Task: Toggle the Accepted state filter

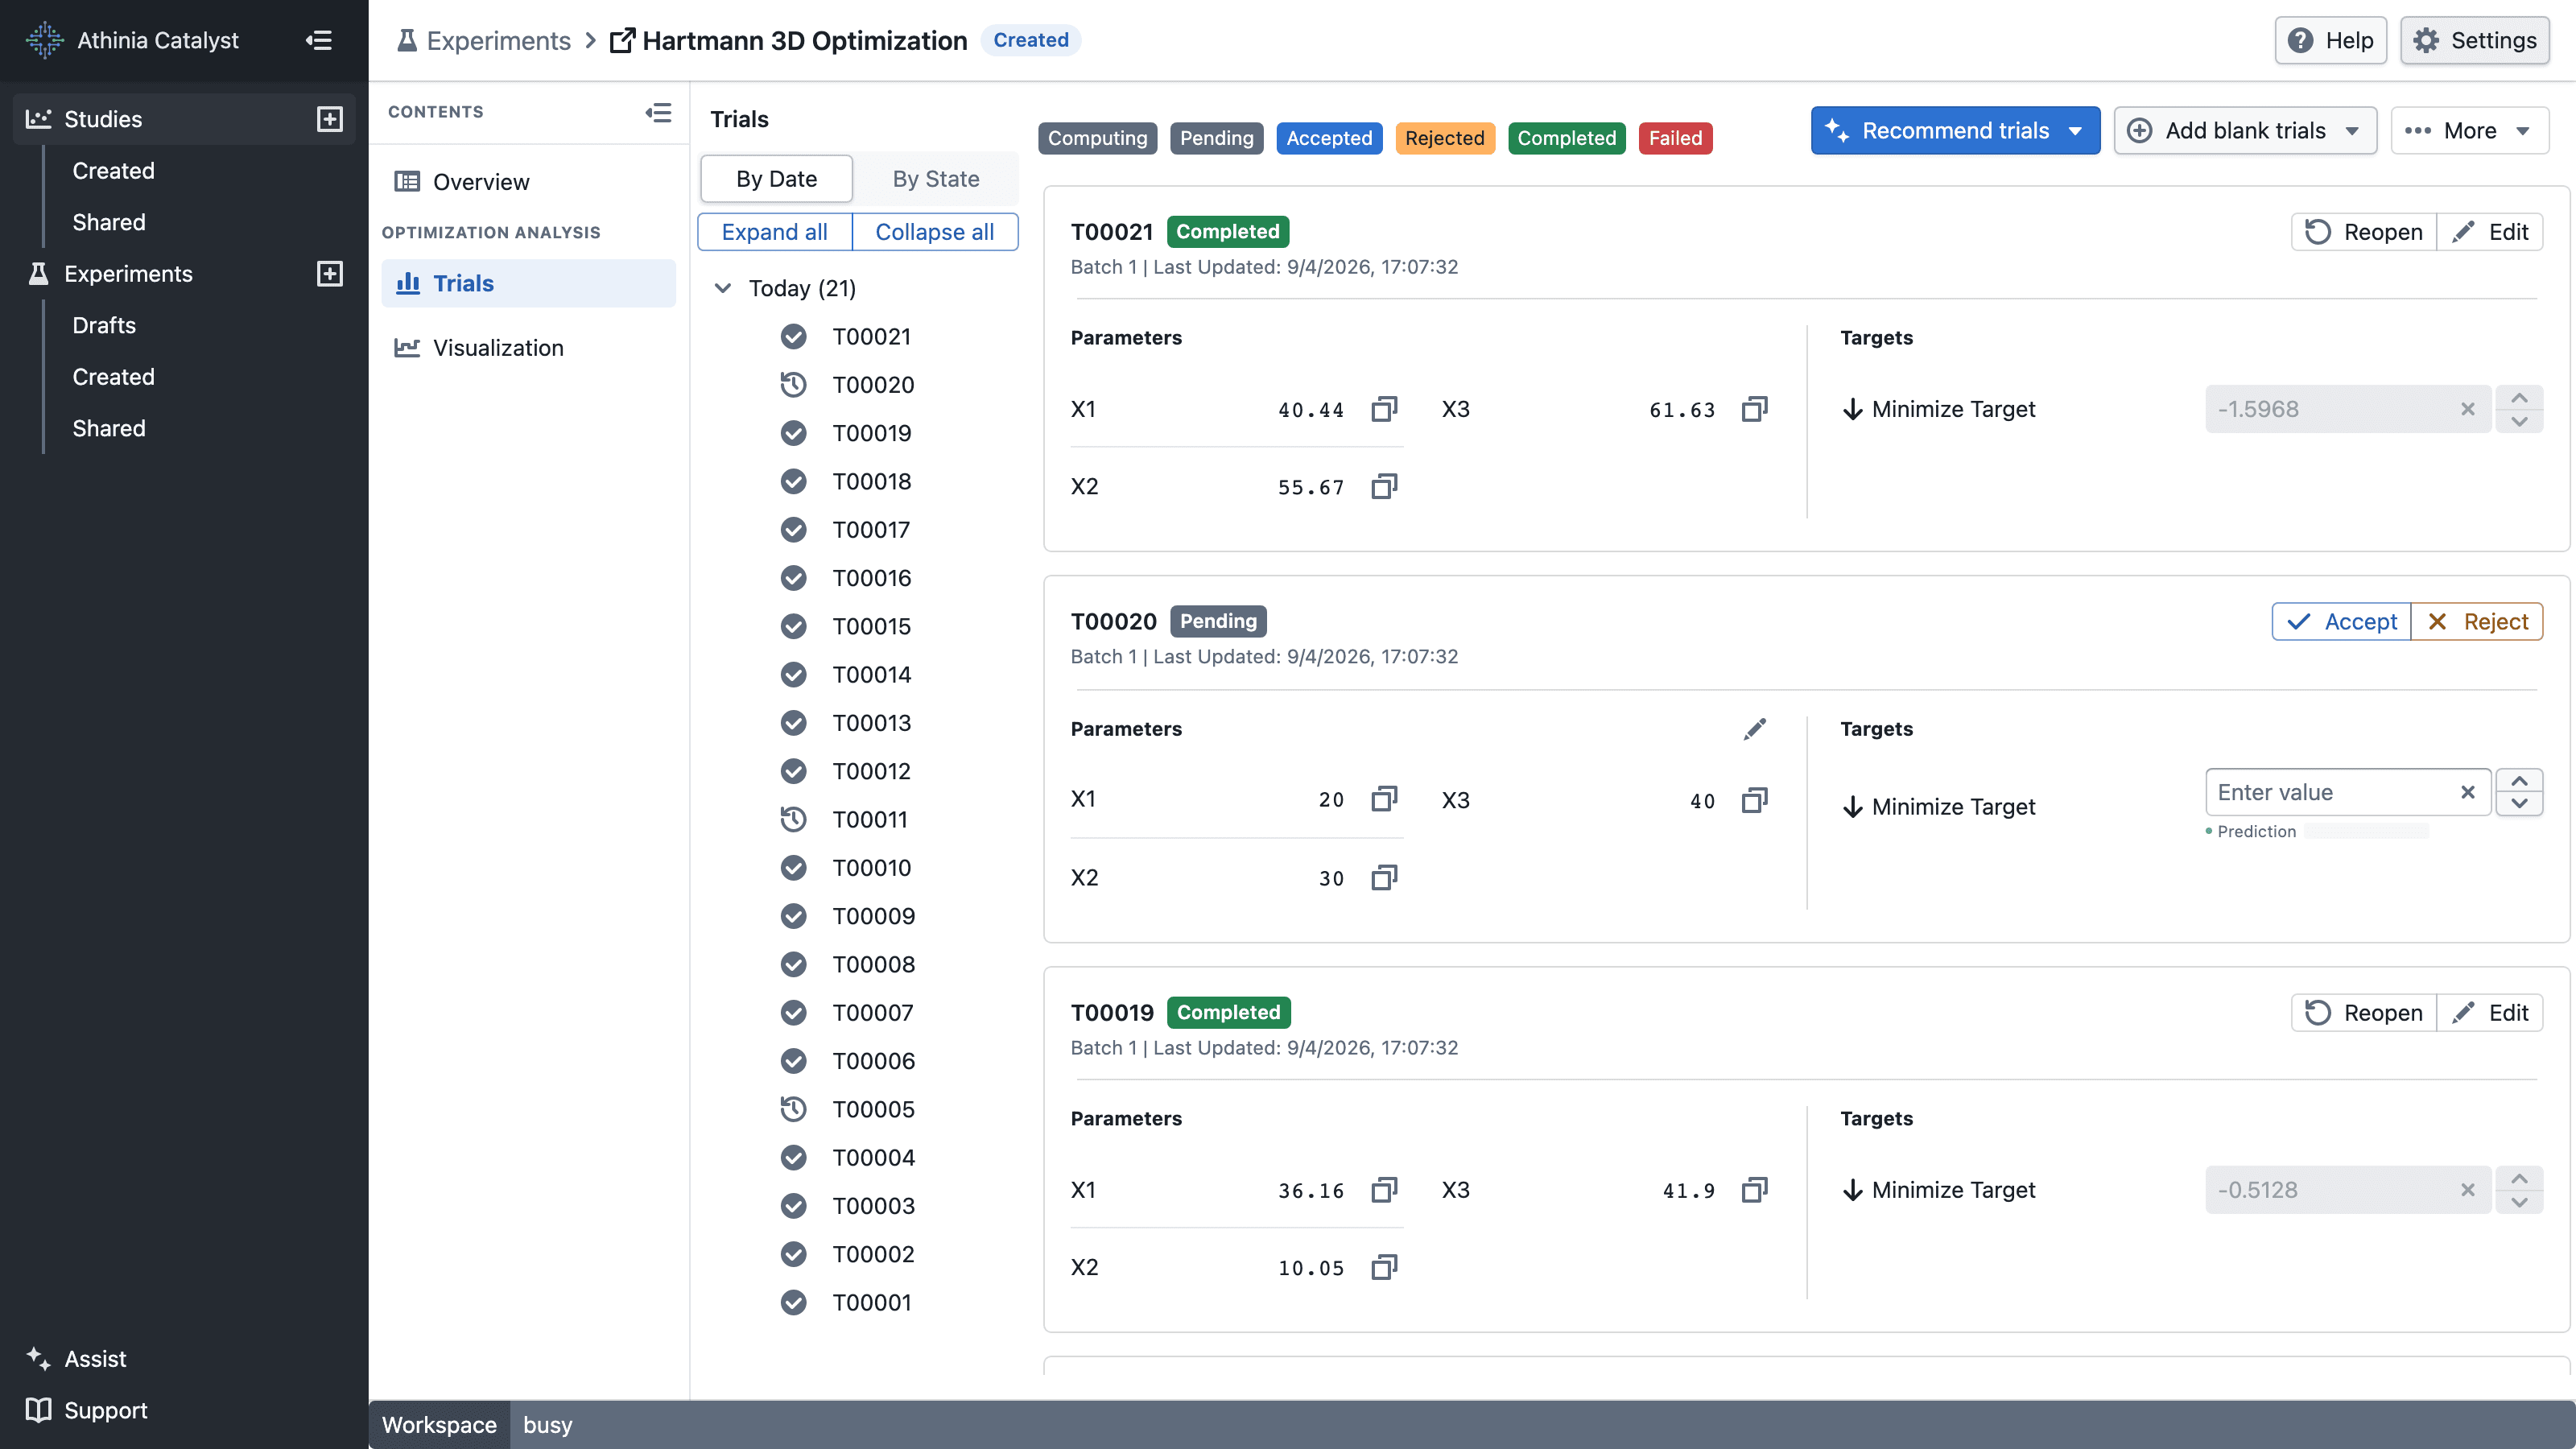Action: (1329, 138)
